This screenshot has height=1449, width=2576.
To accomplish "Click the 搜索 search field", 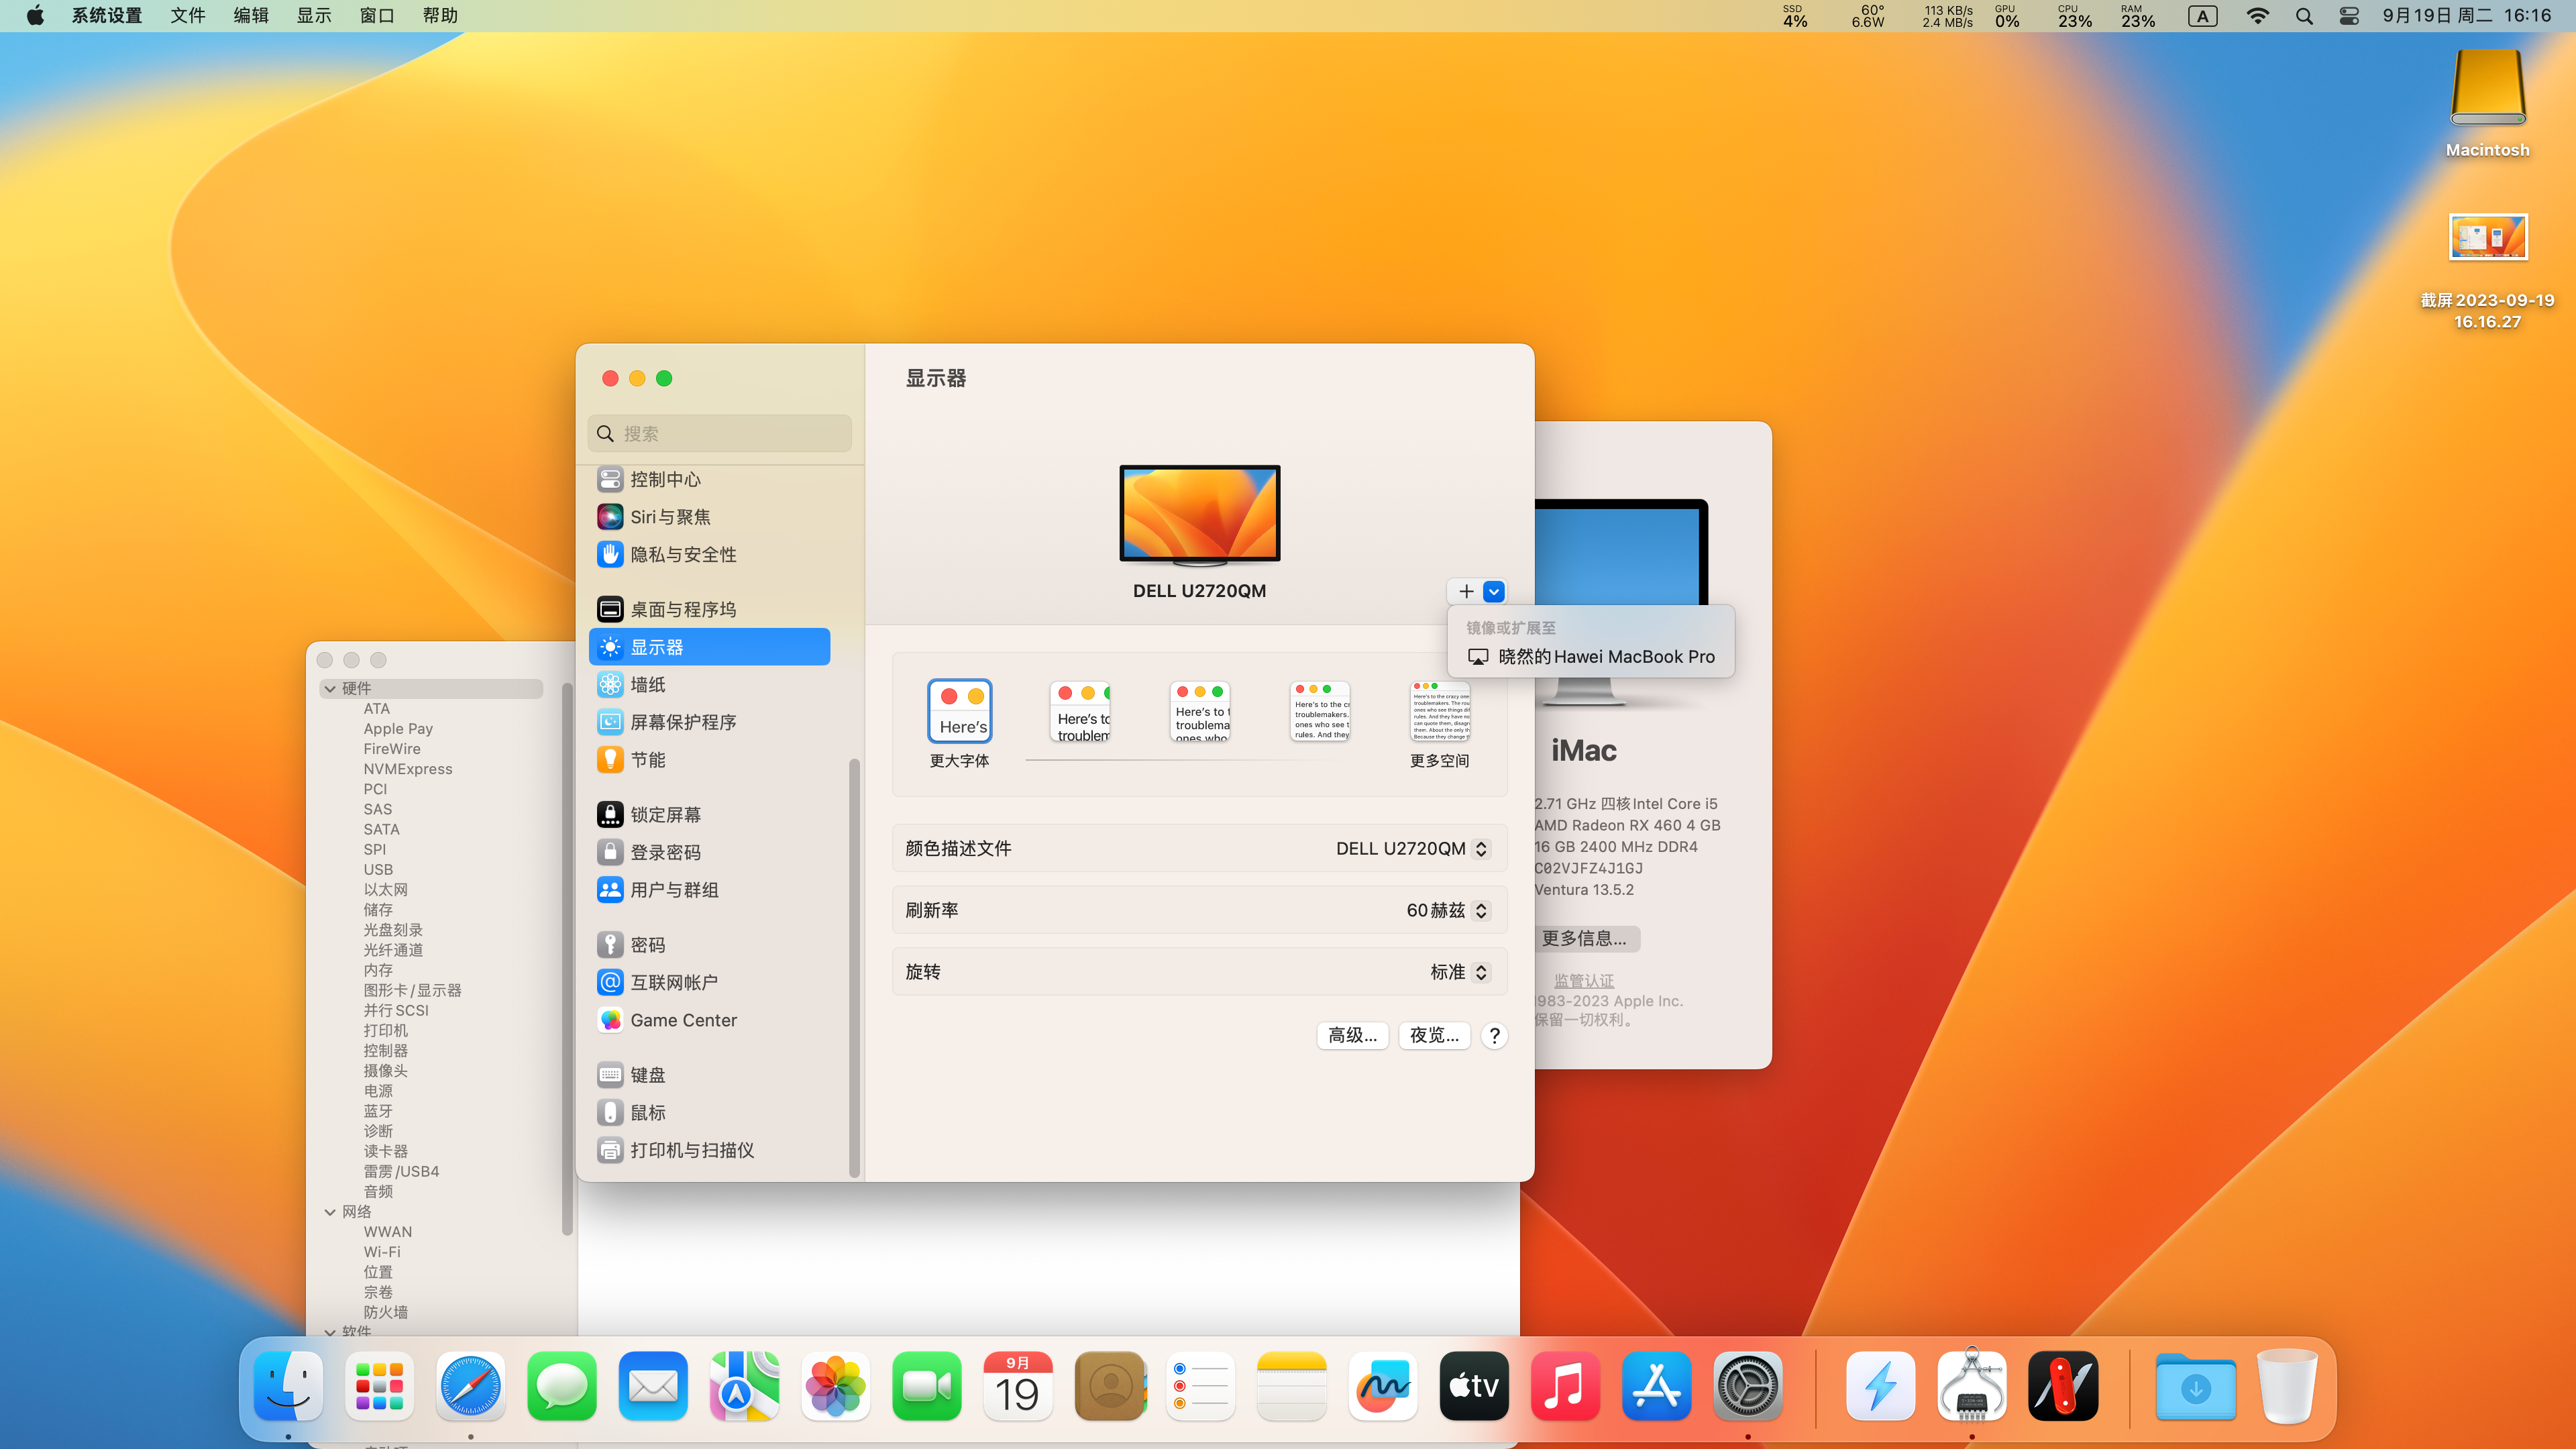I will click(720, 434).
